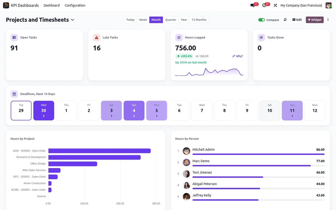Screen dimensions: 336x210
Task: Click the Late Tasks value 16
Action: point(97,48)
